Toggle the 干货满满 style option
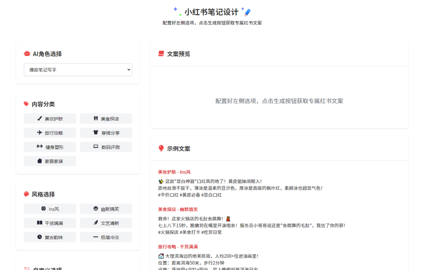Screen dimensions: 424x270 pos(50,223)
